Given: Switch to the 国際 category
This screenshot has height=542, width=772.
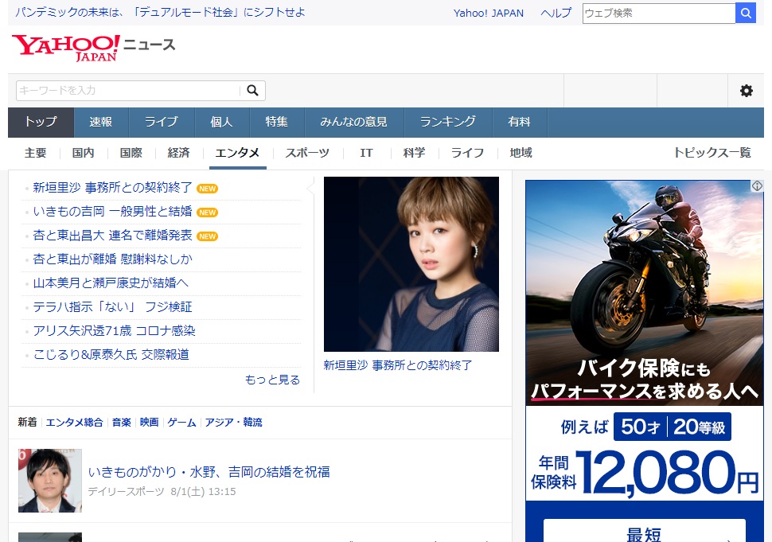Looking at the screenshot, I should [131, 153].
